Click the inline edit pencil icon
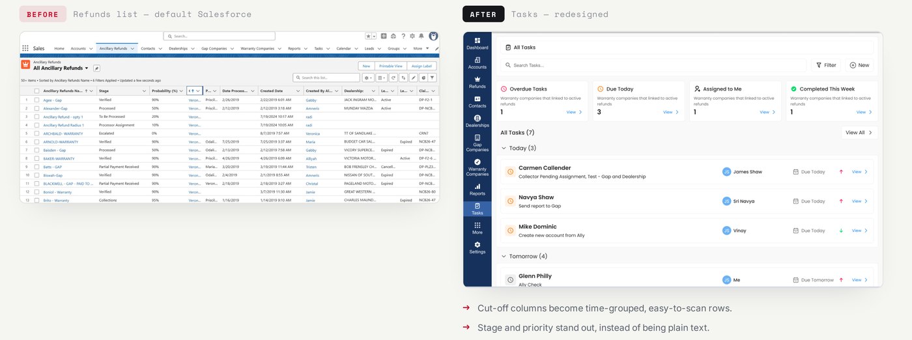Viewport: 912px width, 340px height. 413,78
